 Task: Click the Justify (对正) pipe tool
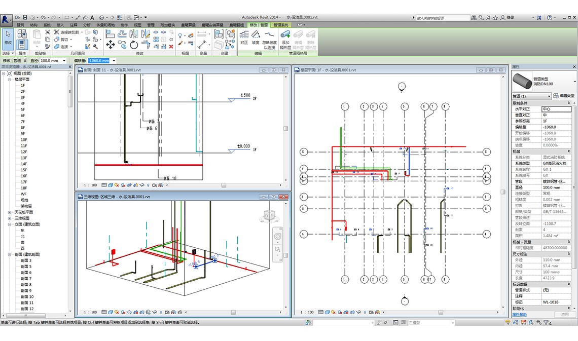coord(244,37)
